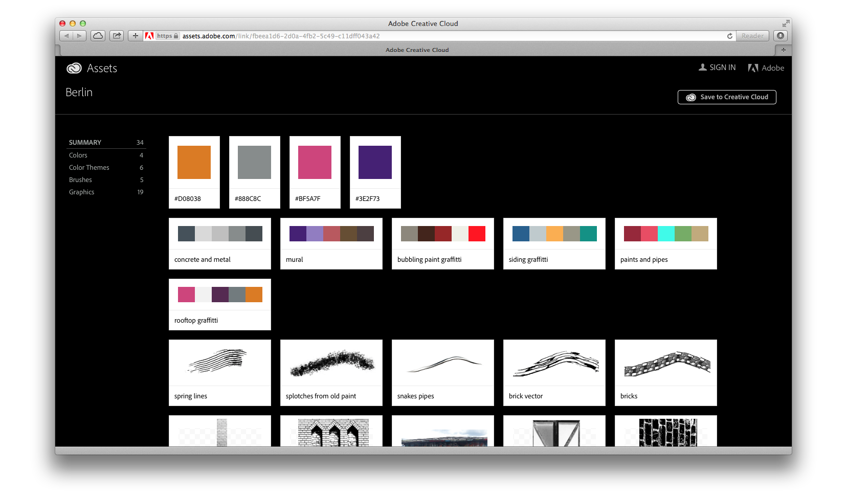Viewport: 847px width, 495px height.
Task: Open the gray column graphic thumbnail
Action: tap(220, 431)
